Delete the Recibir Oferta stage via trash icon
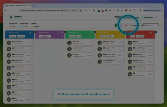This screenshot has height=107, width=167. pyautogui.click(x=62, y=33)
